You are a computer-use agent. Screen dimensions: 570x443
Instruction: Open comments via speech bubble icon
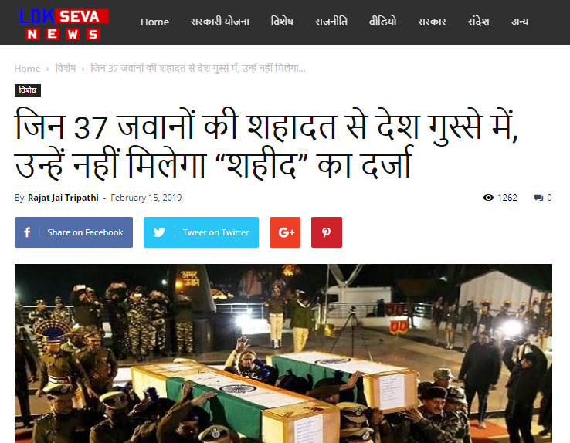tap(538, 198)
